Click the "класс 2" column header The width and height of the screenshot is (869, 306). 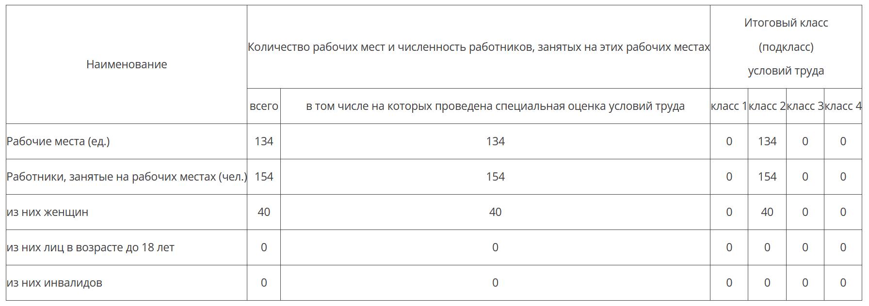click(x=767, y=106)
